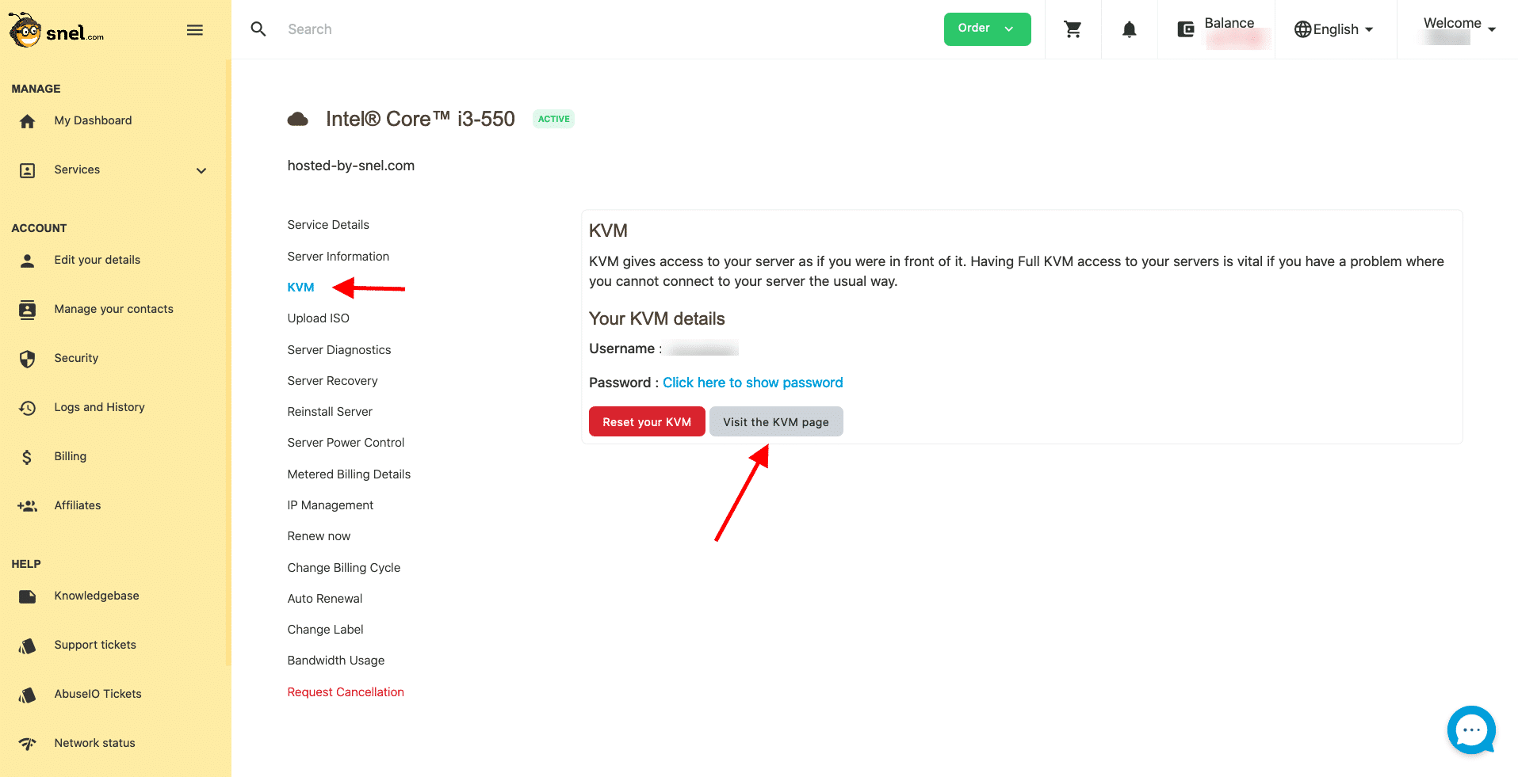
Task: Open the live chat bubble
Action: coord(1470,729)
